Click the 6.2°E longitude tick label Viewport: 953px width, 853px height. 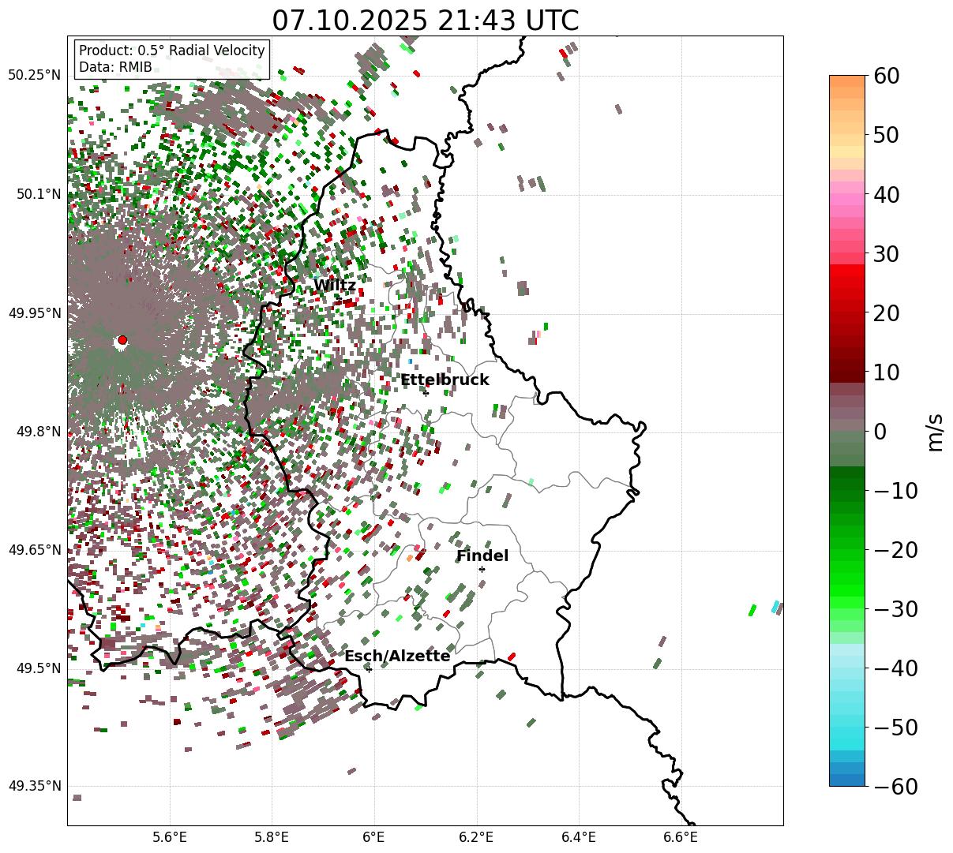point(476,837)
